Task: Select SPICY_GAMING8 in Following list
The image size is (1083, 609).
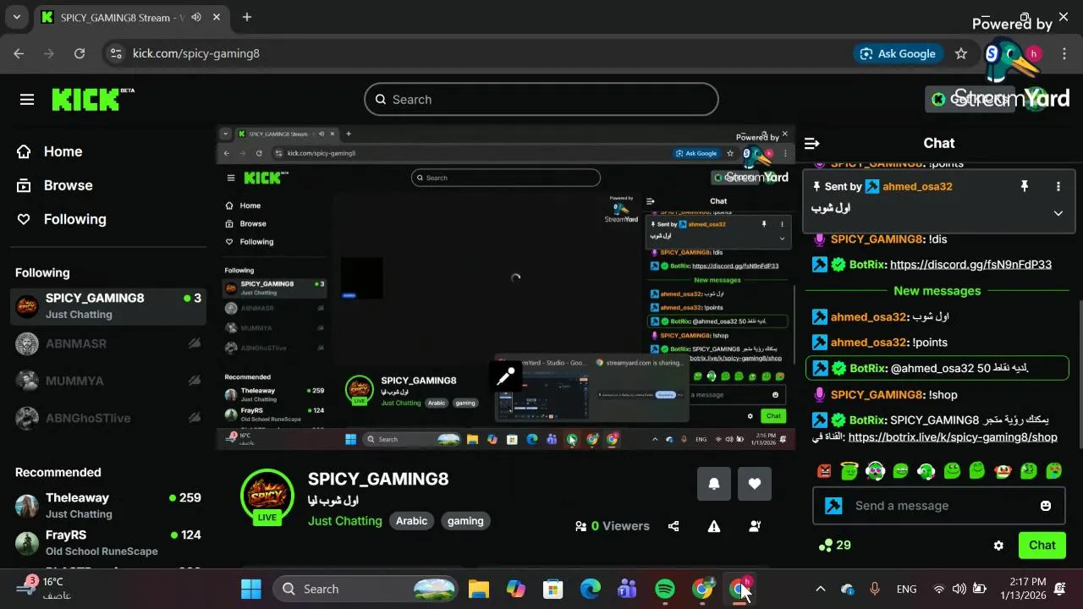Action: [108, 306]
